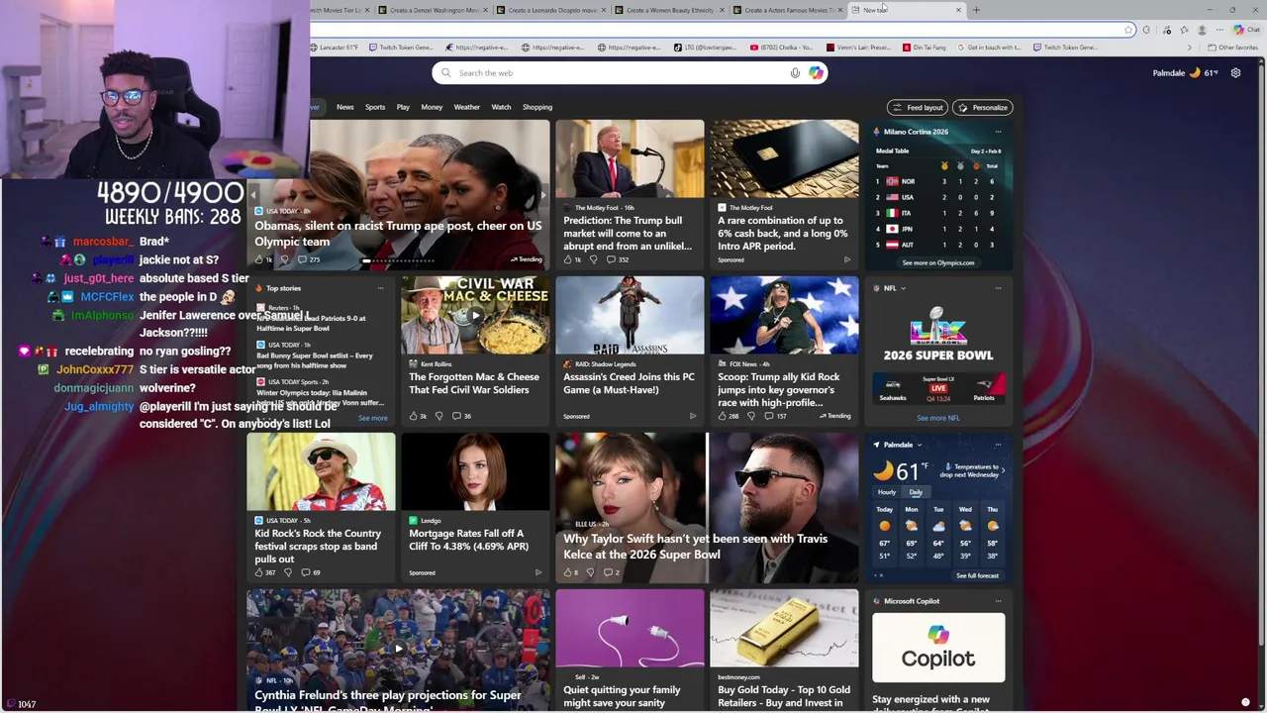Screen dimensions: 1267x713
Task: Open a new browser tab with plus button
Action: 976,10
